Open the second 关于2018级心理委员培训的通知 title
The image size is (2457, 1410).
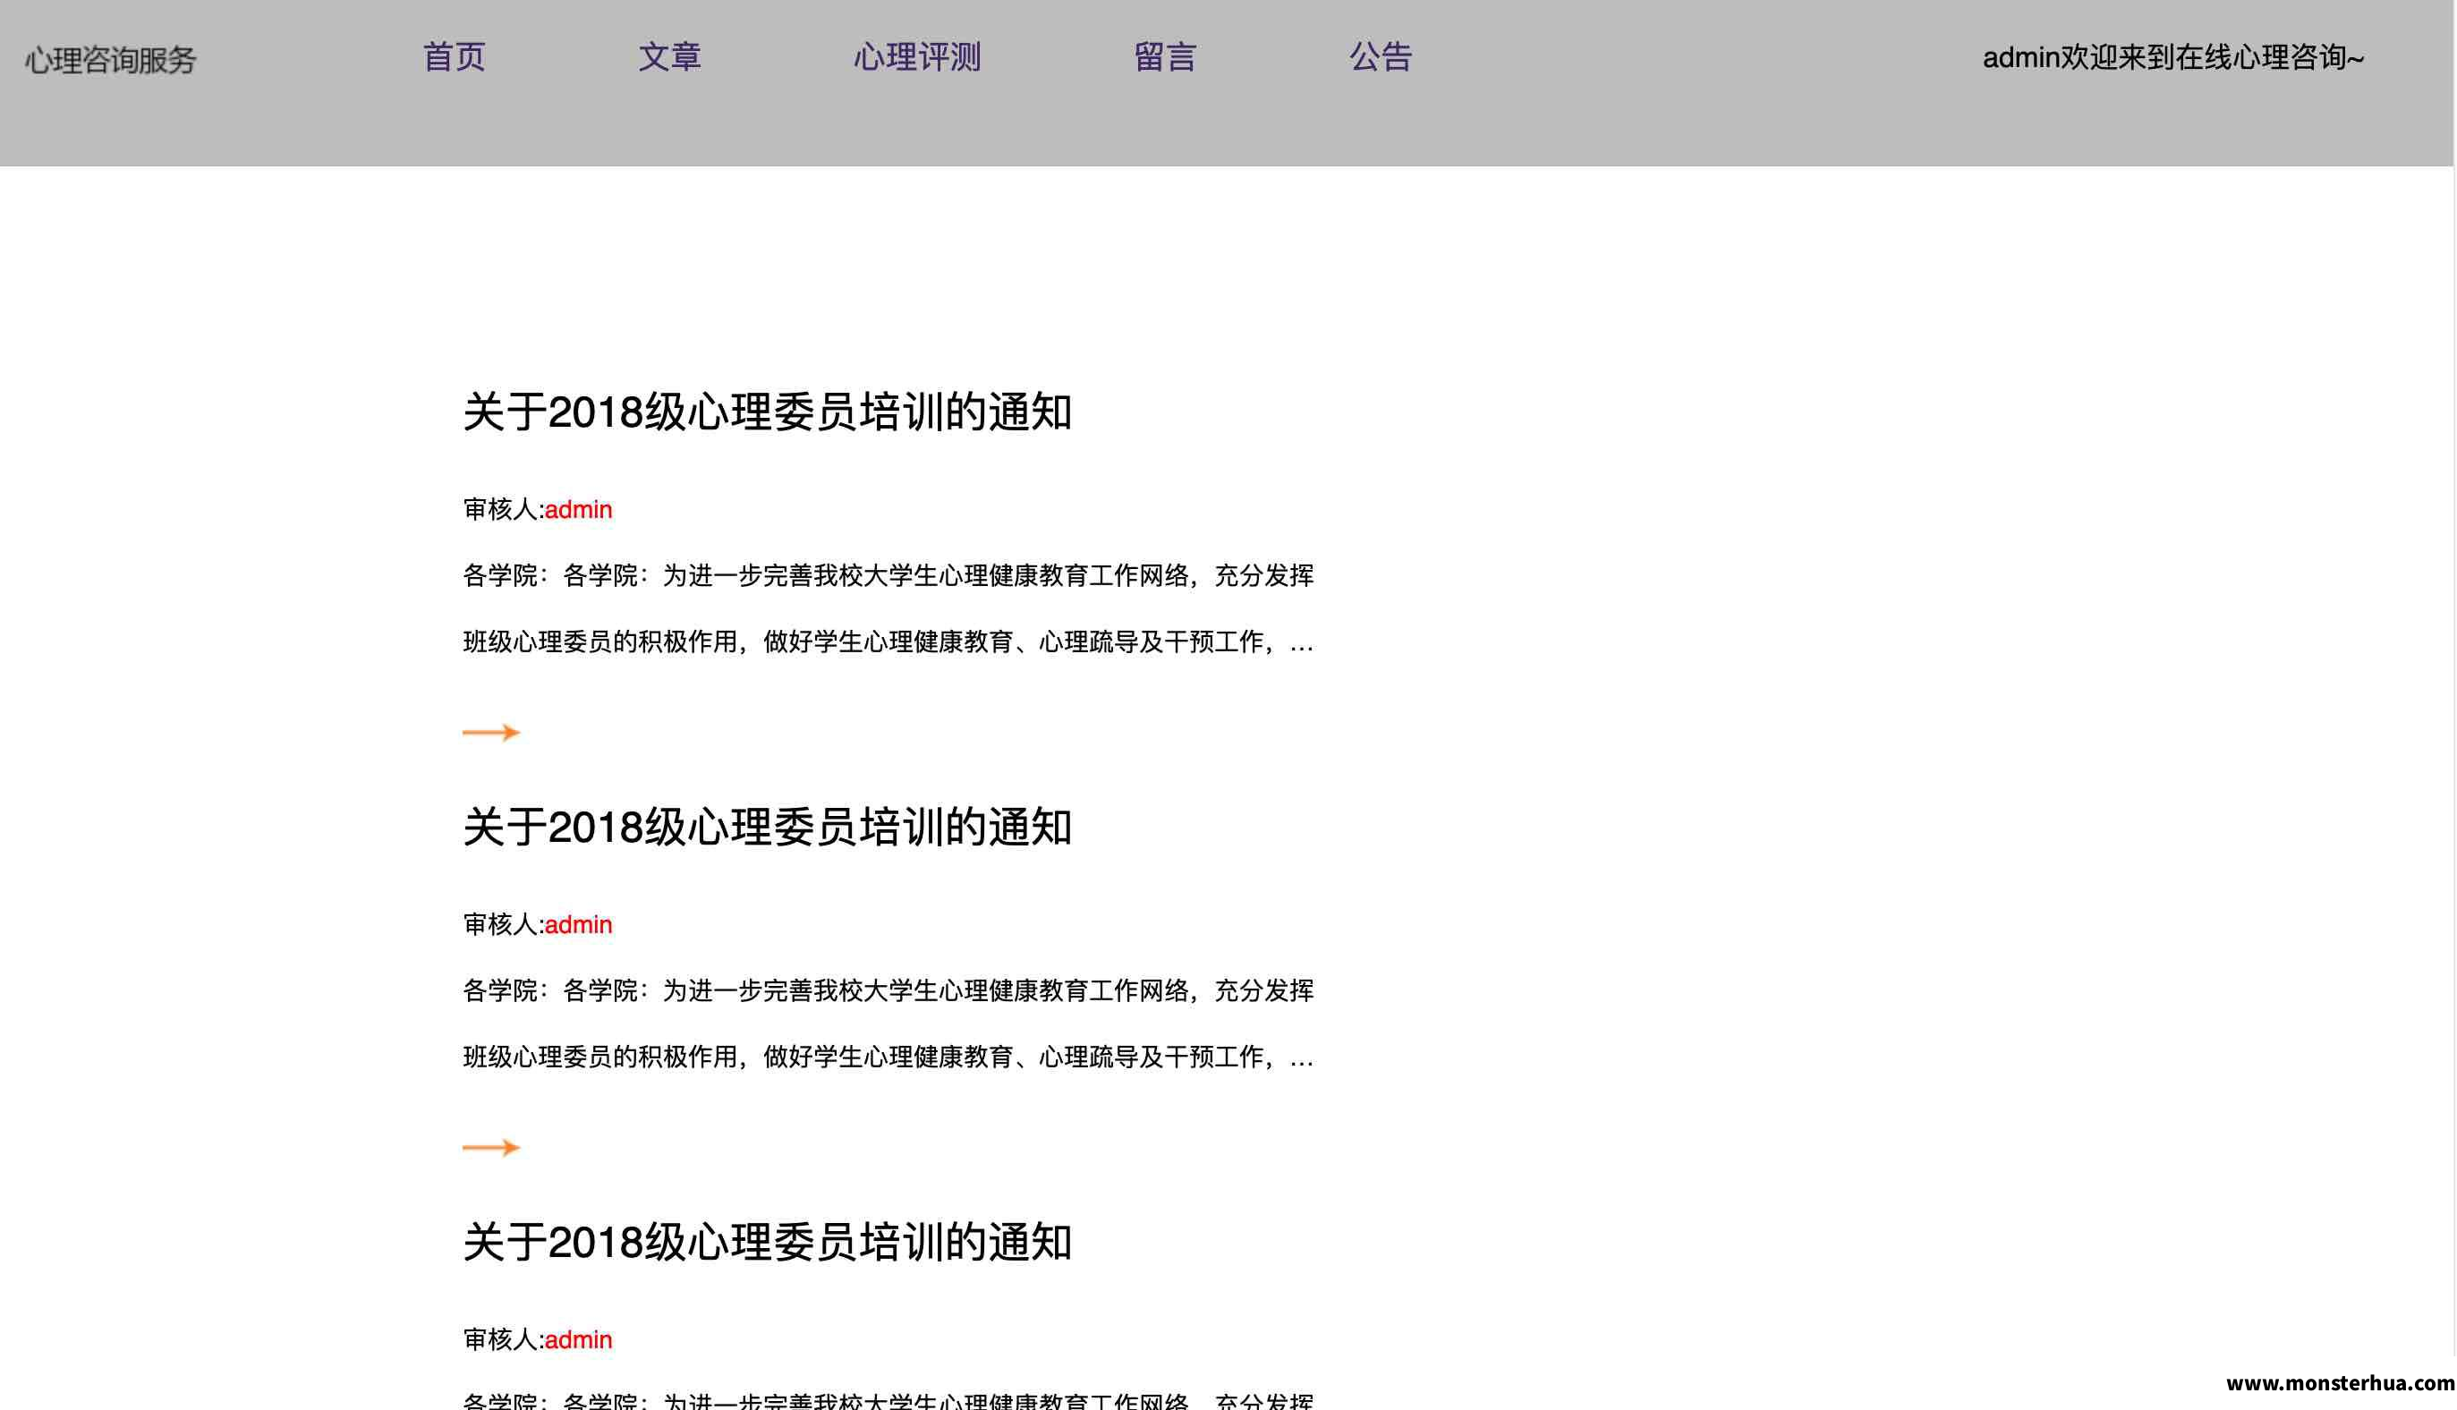point(767,828)
